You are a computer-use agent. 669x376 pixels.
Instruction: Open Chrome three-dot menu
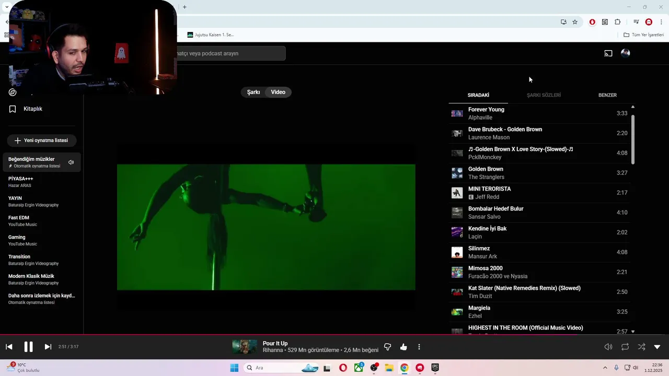[x=661, y=22]
